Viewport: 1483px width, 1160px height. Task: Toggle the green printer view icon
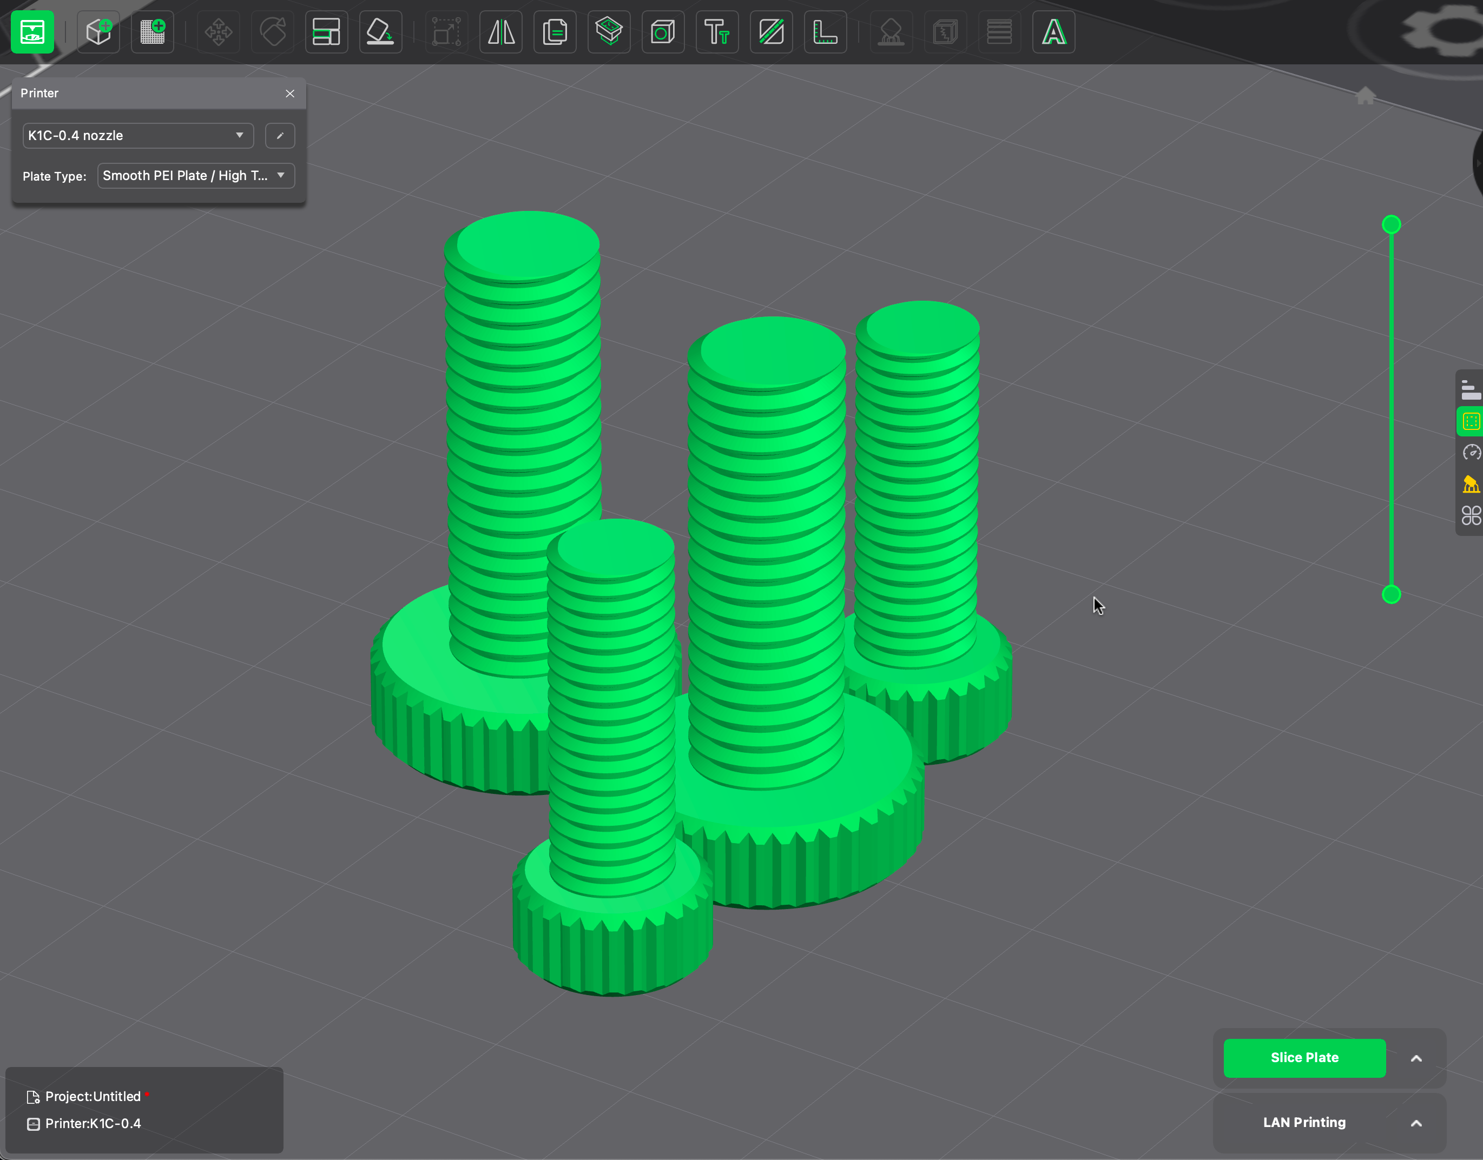[32, 32]
